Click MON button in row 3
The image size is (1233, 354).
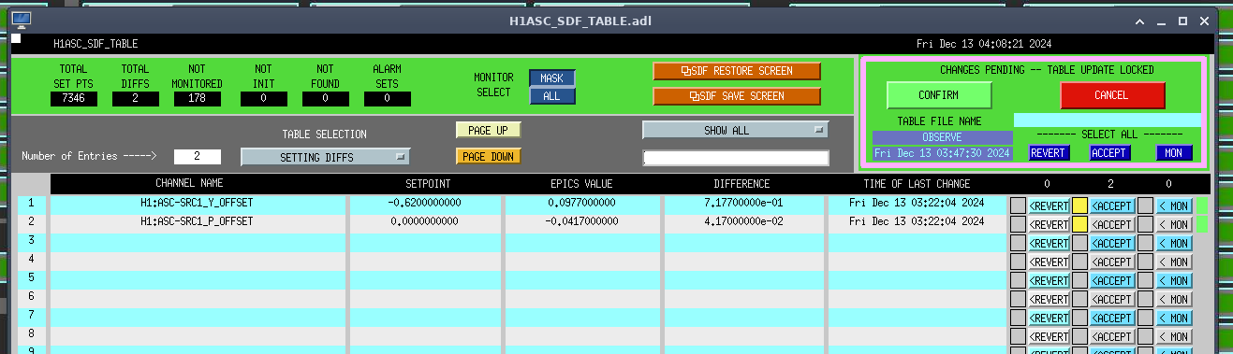click(1174, 243)
